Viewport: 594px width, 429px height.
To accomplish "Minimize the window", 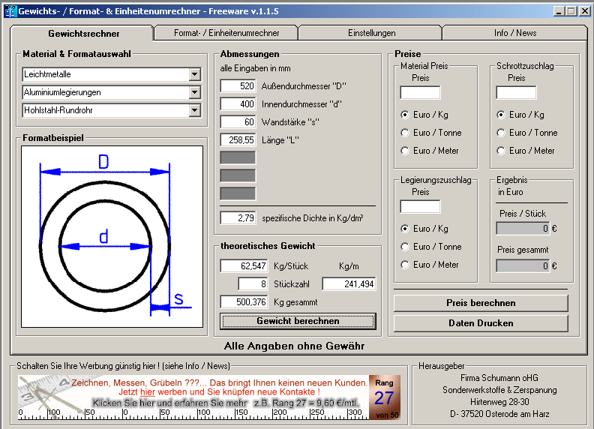I will [559, 11].
